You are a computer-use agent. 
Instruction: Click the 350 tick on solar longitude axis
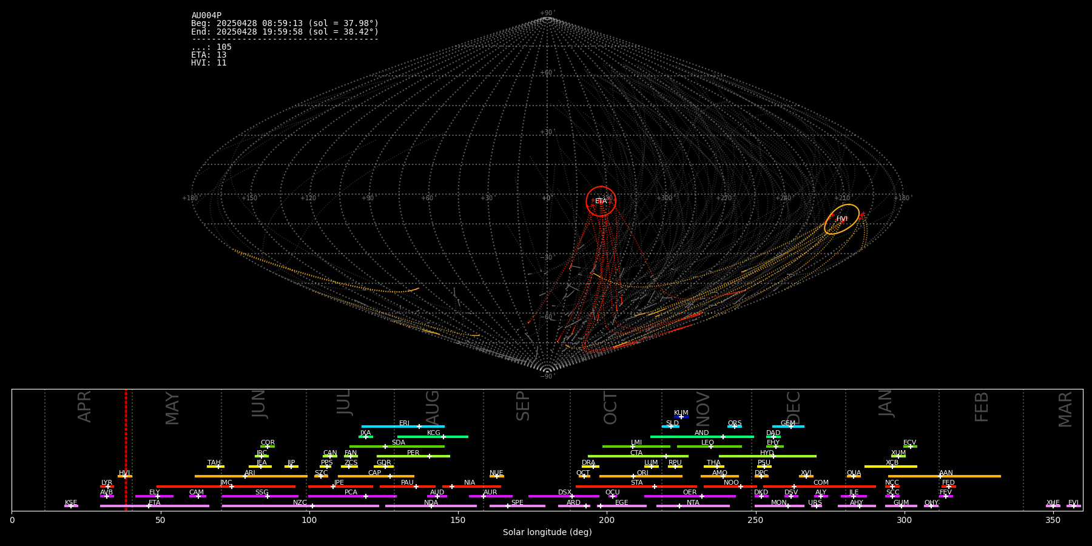(1053, 520)
